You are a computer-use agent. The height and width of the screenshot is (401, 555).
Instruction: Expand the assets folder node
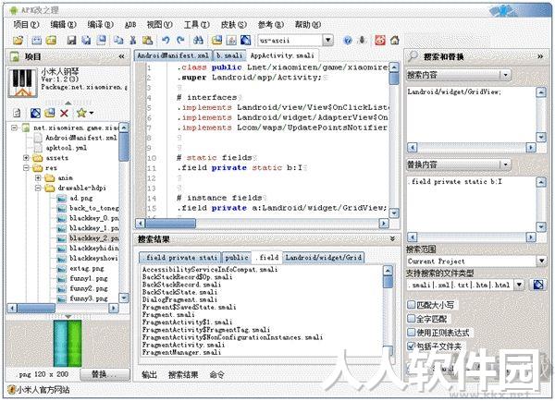(x=26, y=158)
